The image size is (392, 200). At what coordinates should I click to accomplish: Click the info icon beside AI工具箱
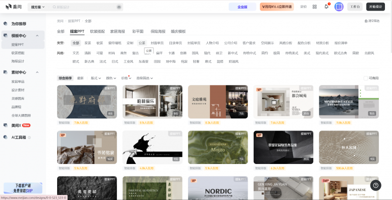click(29, 137)
